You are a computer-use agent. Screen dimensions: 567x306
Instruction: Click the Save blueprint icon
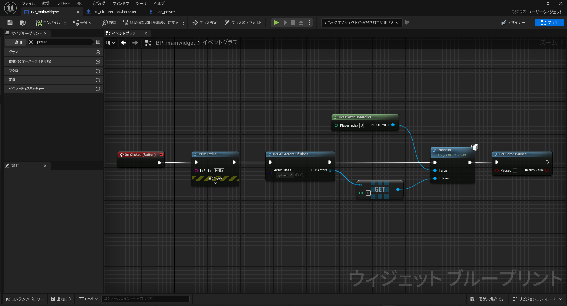(10, 23)
